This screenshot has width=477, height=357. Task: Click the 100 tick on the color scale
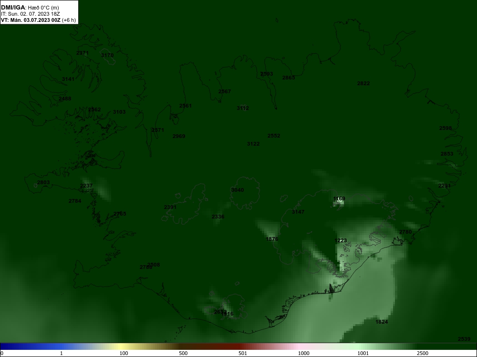tap(124, 353)
